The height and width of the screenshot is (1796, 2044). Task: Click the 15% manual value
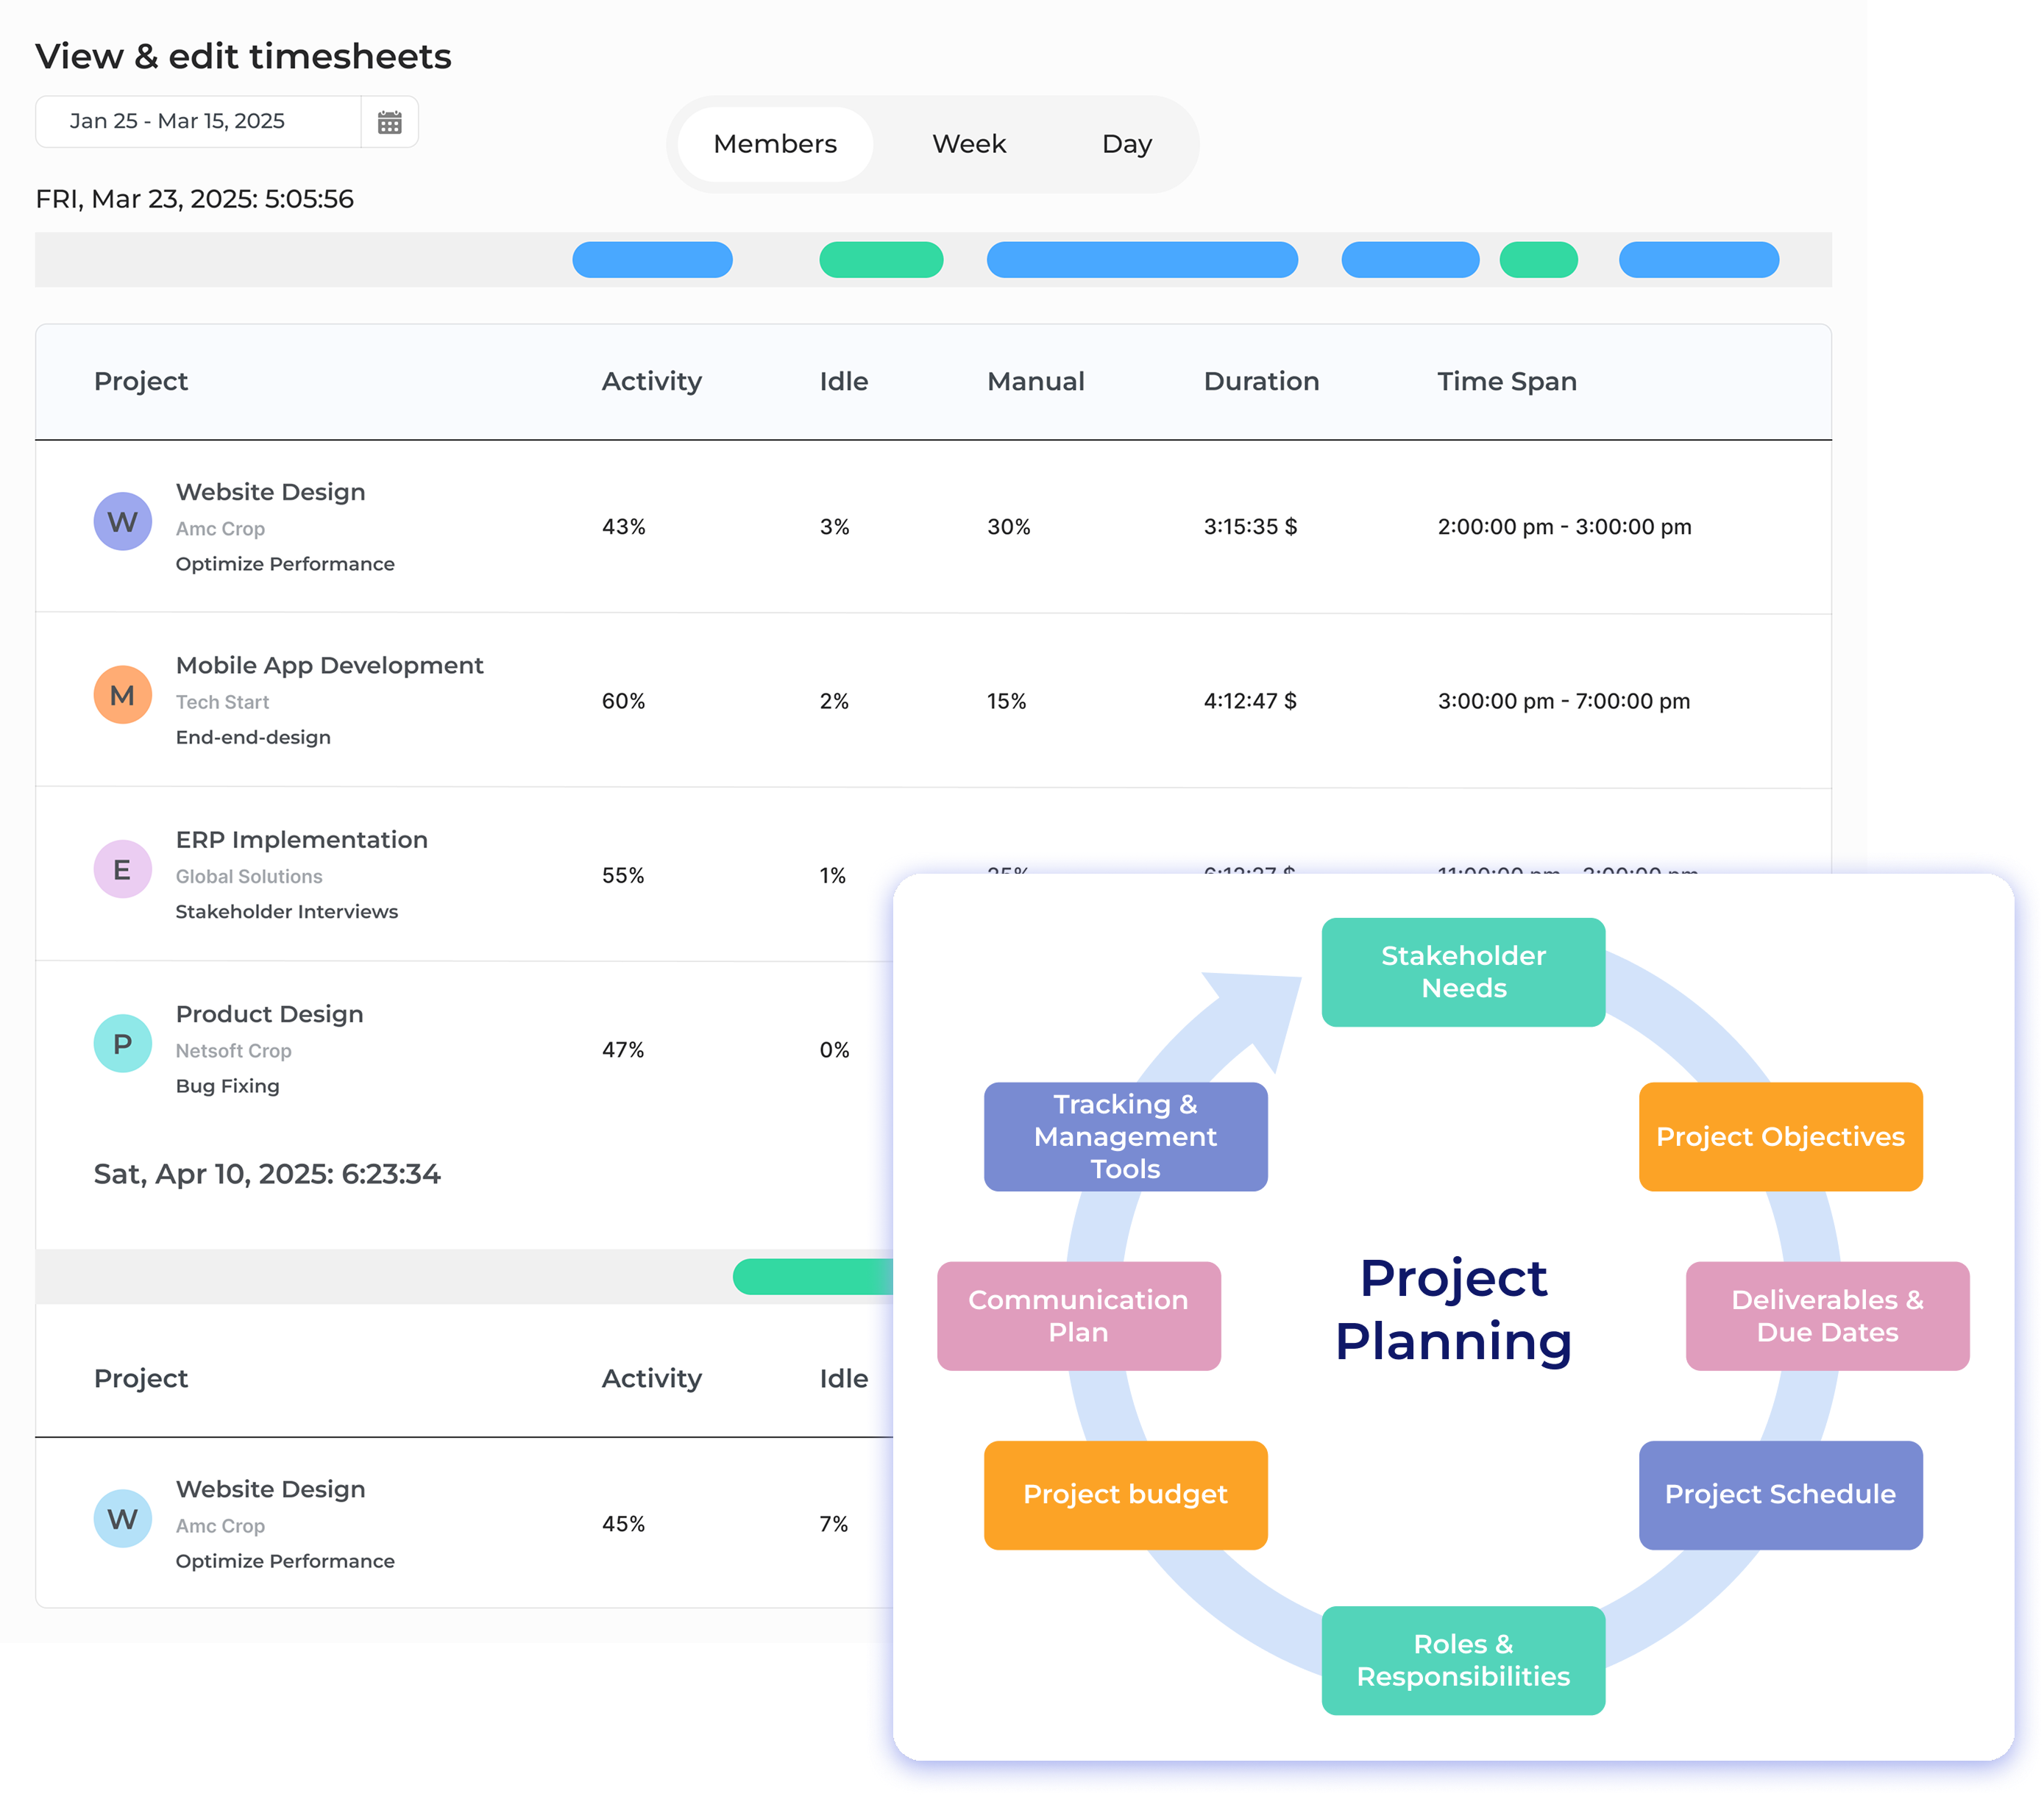click(1006, 701)
